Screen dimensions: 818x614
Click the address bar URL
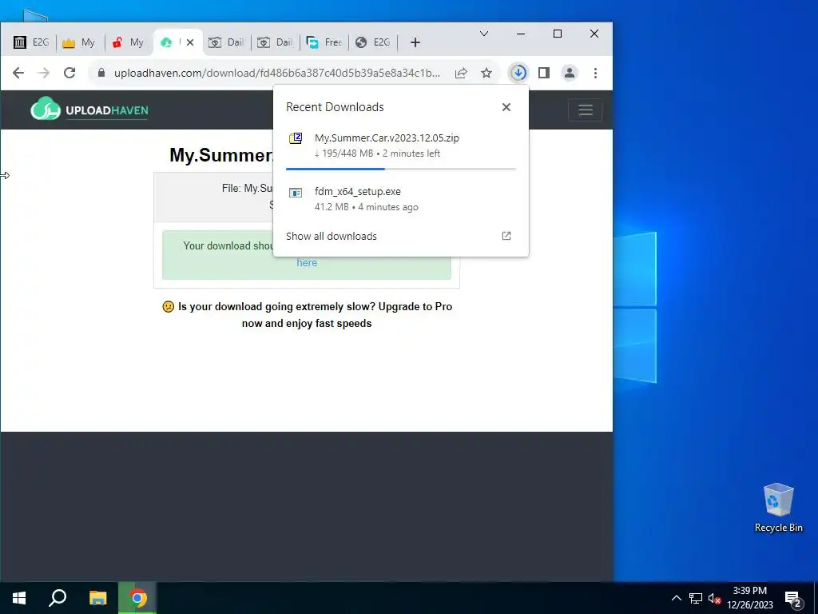pos(277,73)
